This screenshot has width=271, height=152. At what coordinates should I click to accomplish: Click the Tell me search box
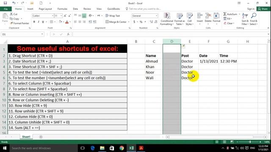(145, 9)
